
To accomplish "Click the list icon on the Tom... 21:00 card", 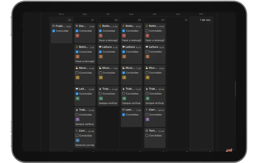I will click(x=147, y=131).
